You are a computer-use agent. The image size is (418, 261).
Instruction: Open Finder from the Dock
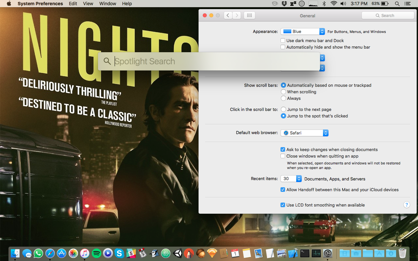click(15, 253)
